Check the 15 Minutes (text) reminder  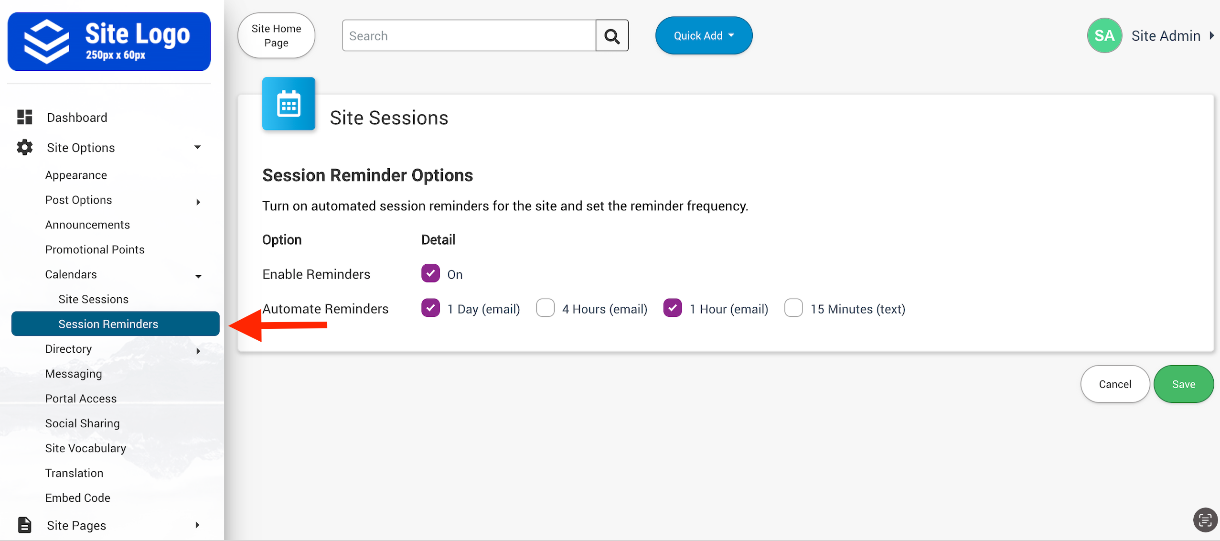(793, 308)
